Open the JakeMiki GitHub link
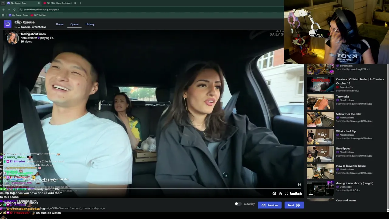The height and width of the screenshot is (219, 389). (x=24, y=27)
